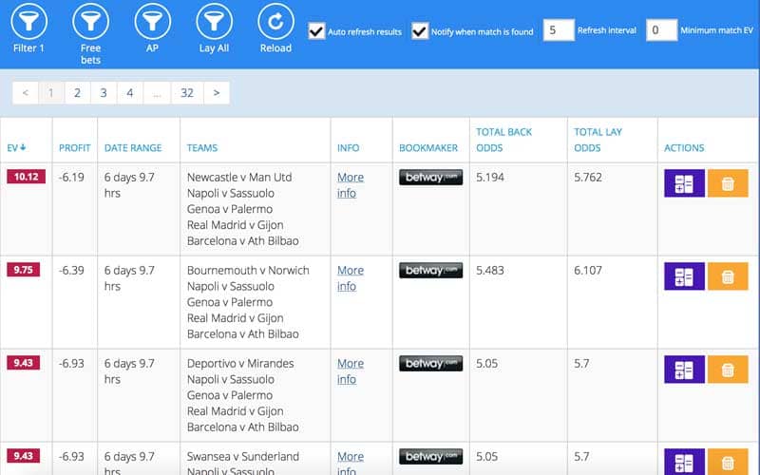Delete the Bournemouth v Norwich row
Screen dimensions: 760x475
pyautogui.click(x=728, y=276)
